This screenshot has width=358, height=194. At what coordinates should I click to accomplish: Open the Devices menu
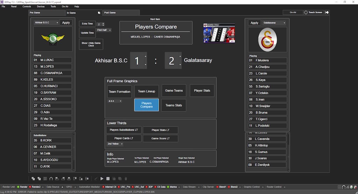(41, 6)
